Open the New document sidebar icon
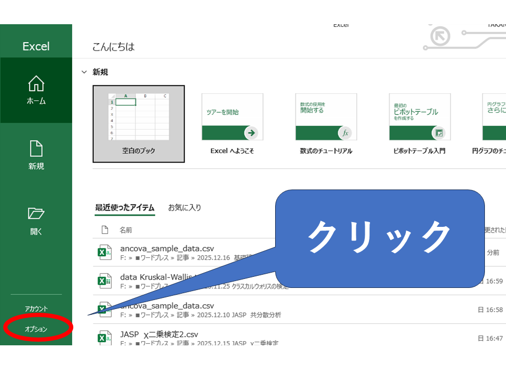The width and height of the screenshot is (506, 379). (x=36, y=149)
